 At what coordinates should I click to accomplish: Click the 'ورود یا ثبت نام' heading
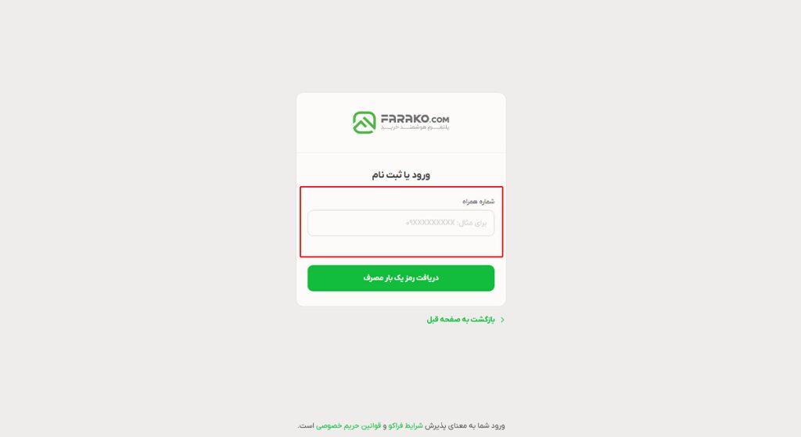401,174
